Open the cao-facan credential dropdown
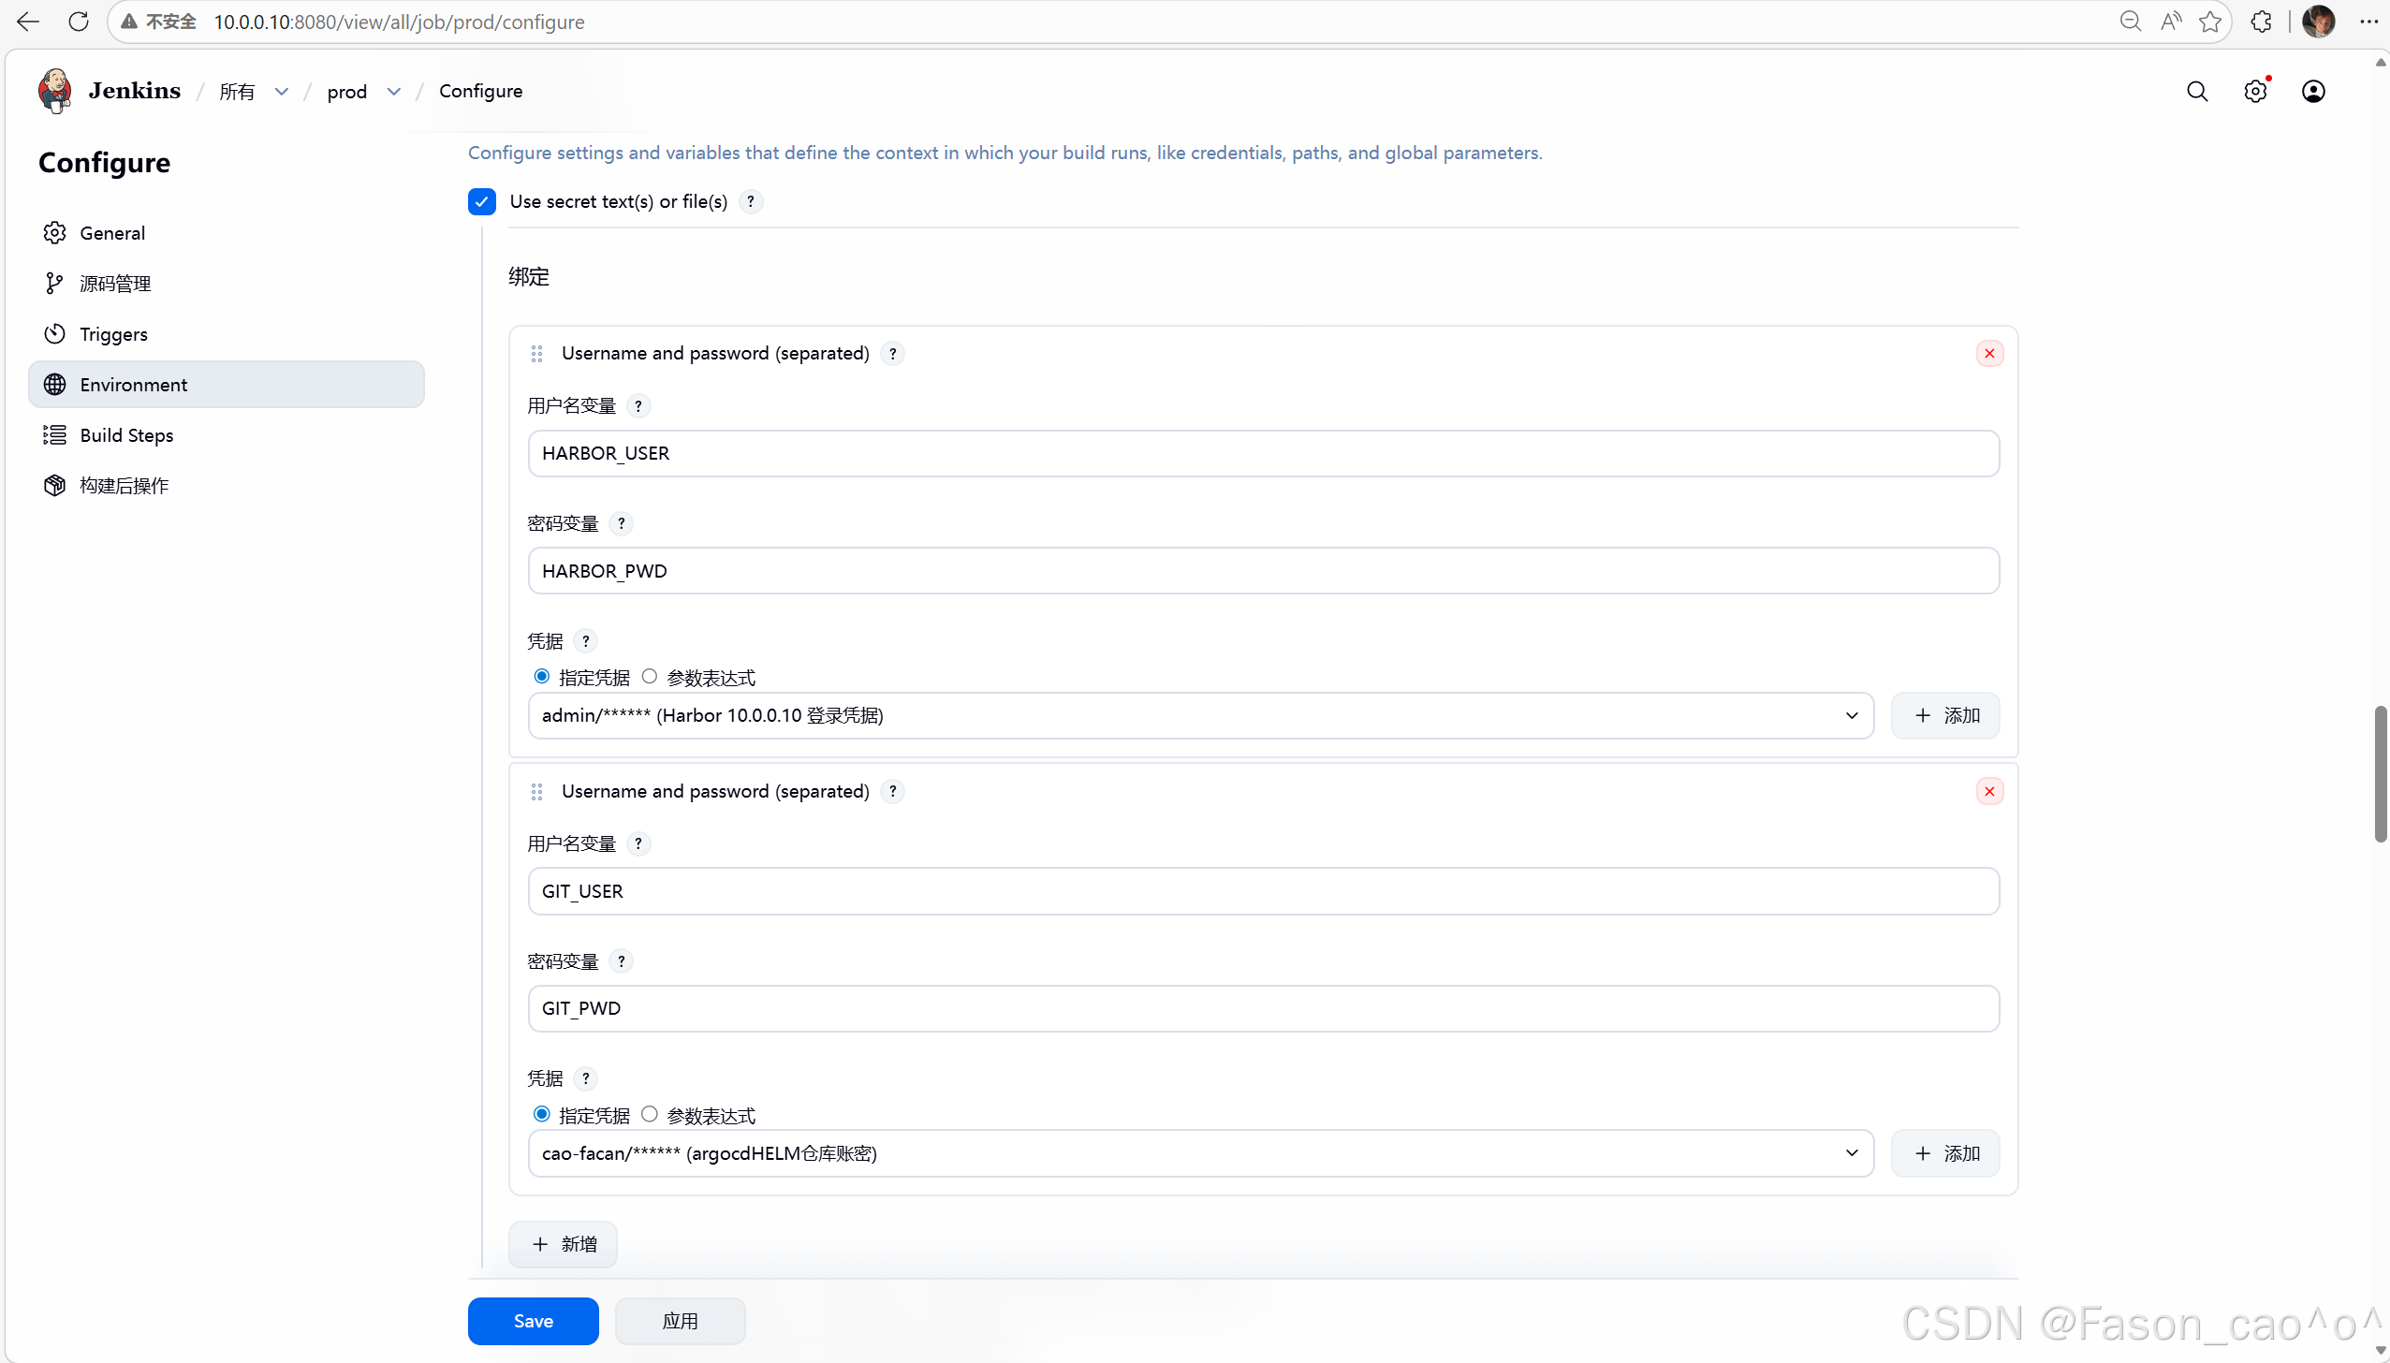This screenshot has width=2390, height=1363. click(1200, 1153)
